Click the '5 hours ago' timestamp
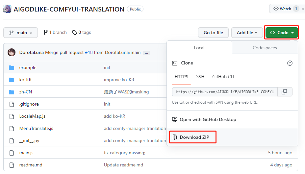This screenshot has width=305, height=174. click(280, 153)
